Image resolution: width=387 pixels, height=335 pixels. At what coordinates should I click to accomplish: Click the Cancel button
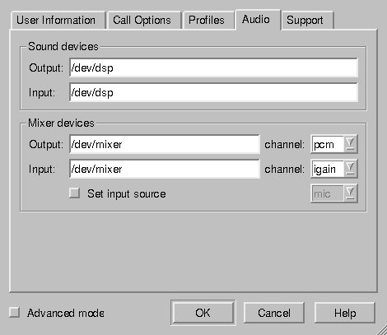coord(273,313)
